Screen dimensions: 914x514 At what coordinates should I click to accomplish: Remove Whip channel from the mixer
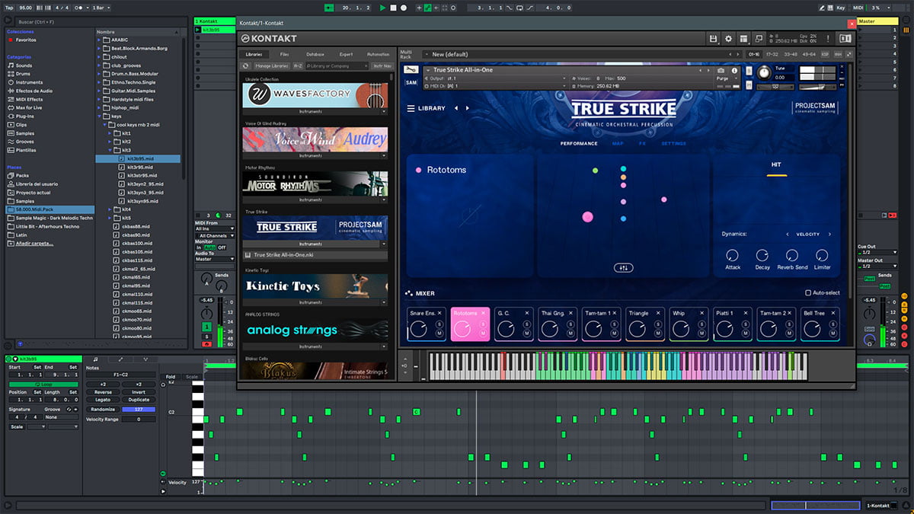coord(702,313)
